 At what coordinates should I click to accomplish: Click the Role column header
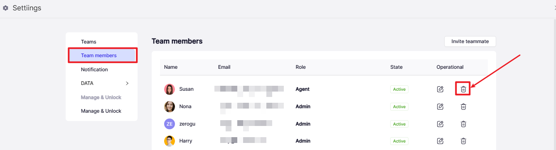300,67
